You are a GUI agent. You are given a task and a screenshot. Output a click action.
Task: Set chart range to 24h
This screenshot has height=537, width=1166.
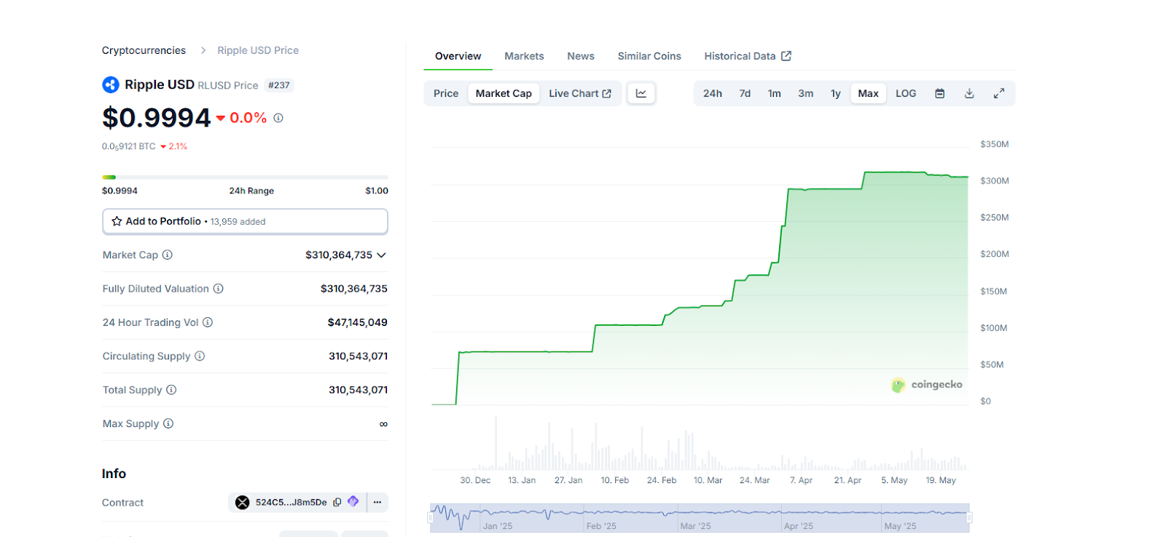tap(713, 93)
